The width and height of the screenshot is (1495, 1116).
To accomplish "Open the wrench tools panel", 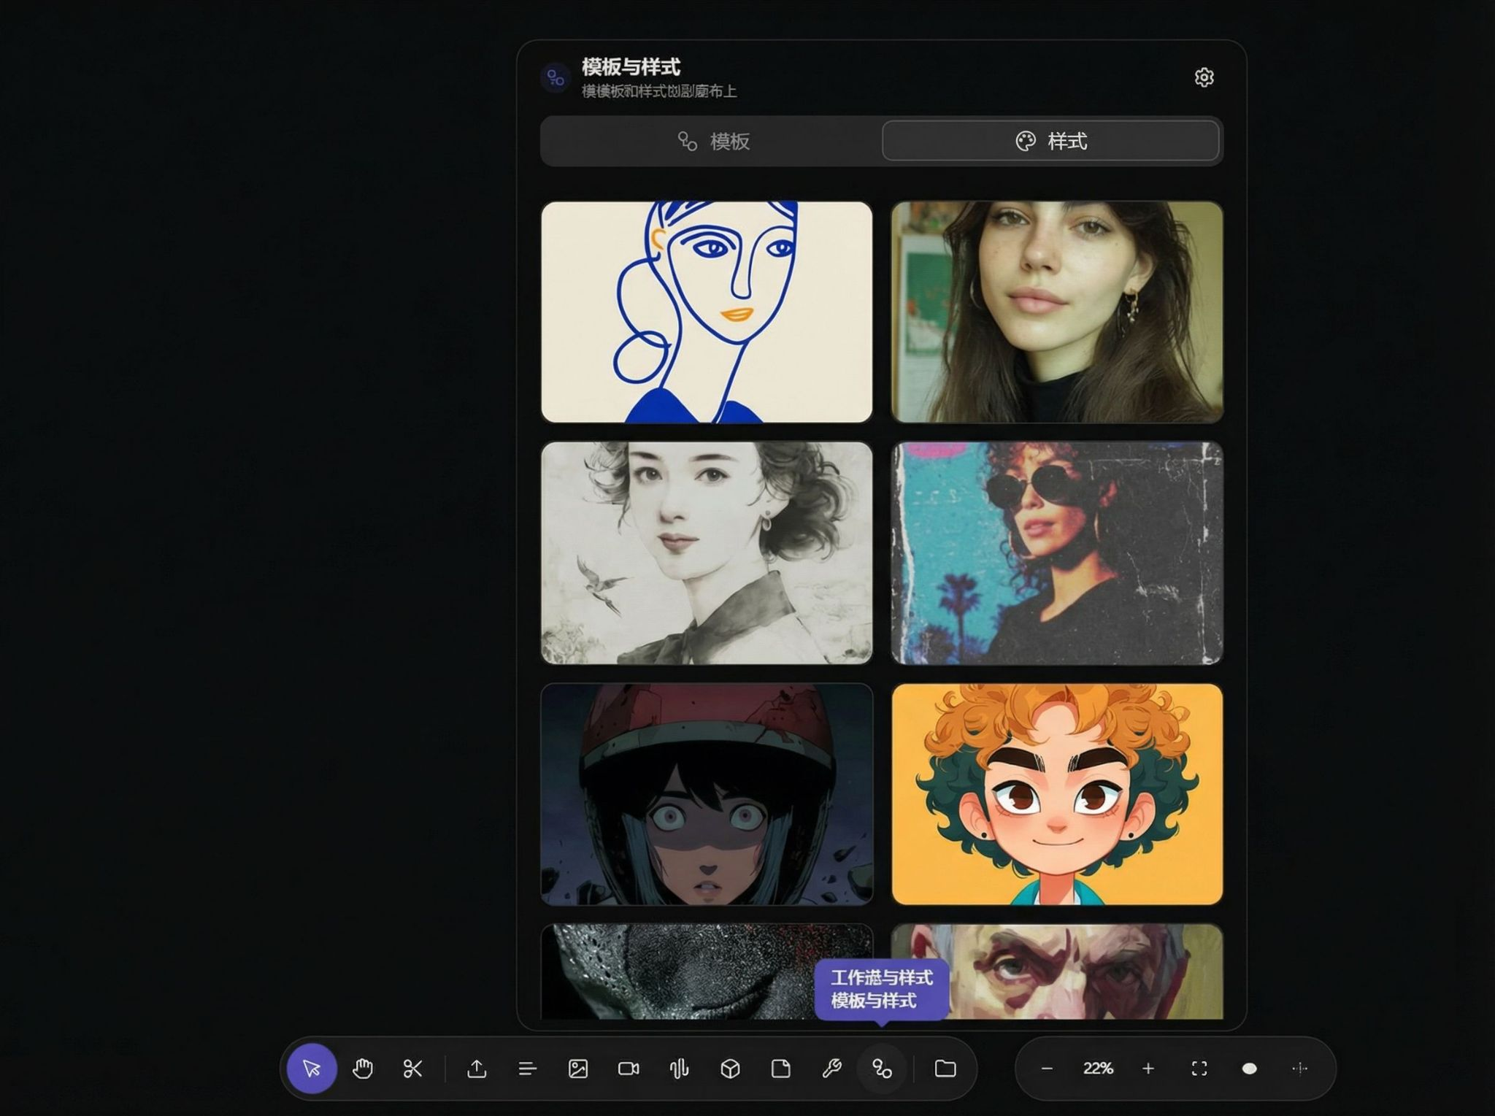I will coord(832,1069).
